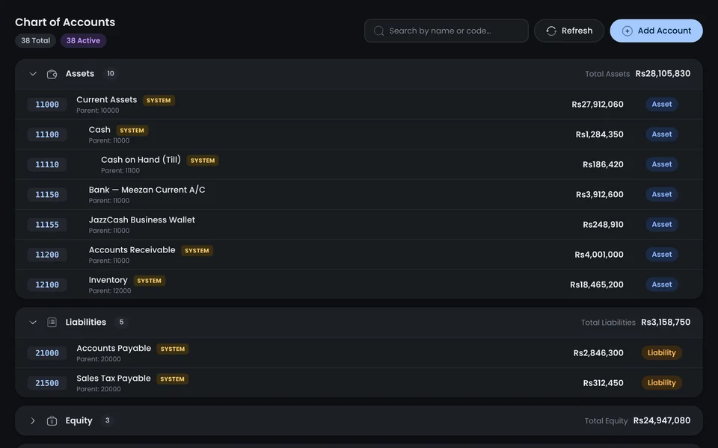Click account code 11110
Screen dimensions: 718x448
[47, 164]
